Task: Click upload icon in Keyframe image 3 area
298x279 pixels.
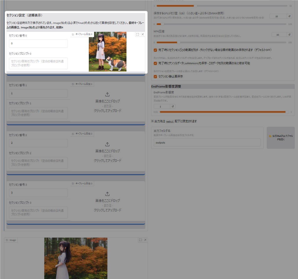Action: pyautogui.click(x=107, y=194)
